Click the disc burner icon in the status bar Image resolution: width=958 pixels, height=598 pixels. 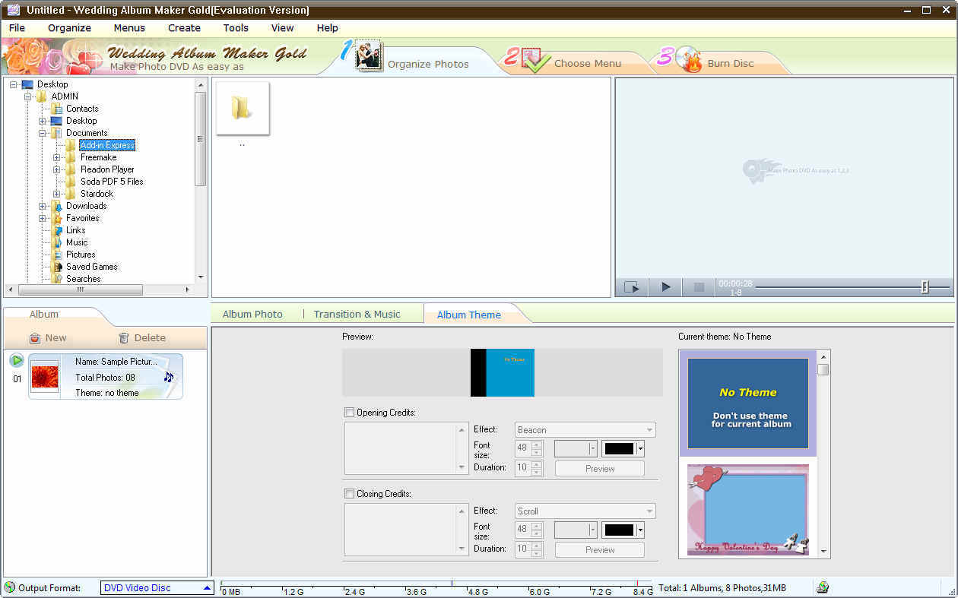pos(823,587)
